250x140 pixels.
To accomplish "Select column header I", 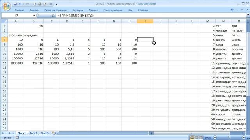I will [x=145, y=21].
